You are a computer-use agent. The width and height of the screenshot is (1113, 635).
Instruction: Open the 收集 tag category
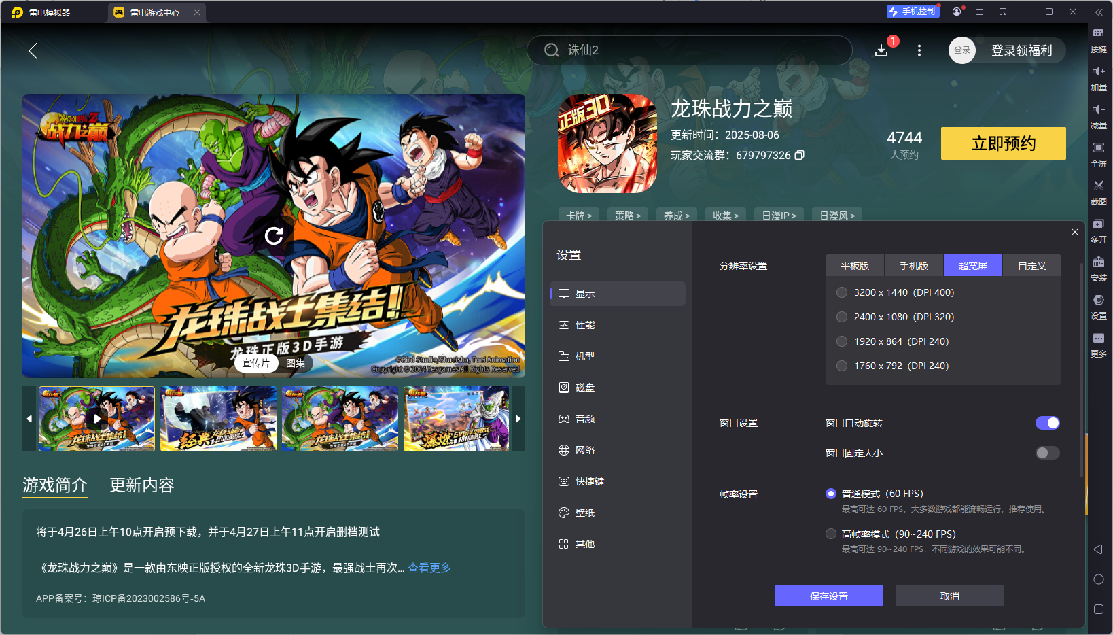click(726, 215)
